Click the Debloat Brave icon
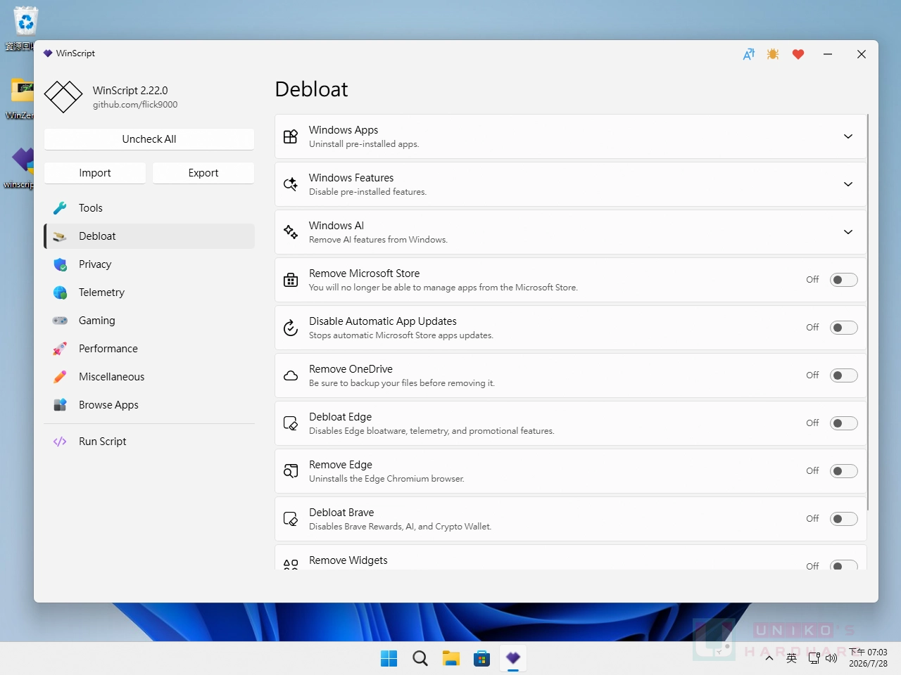The image size is (901, 675). tap(291, 519)
